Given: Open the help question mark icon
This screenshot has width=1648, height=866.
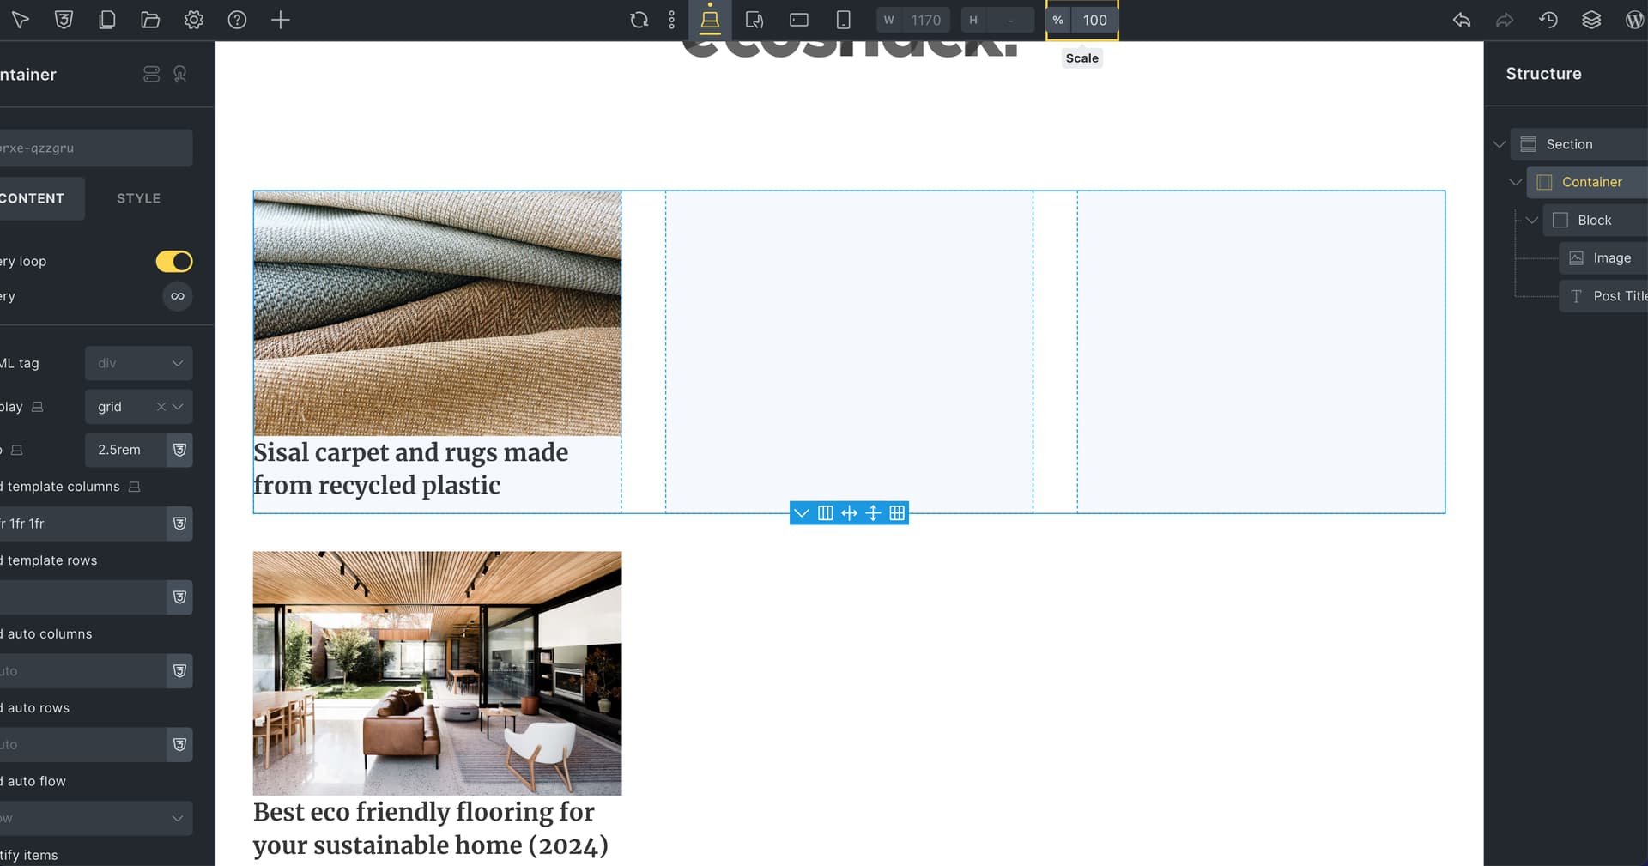Looking at the screenshot, I should pyautogui.click(x=237, y=20).
